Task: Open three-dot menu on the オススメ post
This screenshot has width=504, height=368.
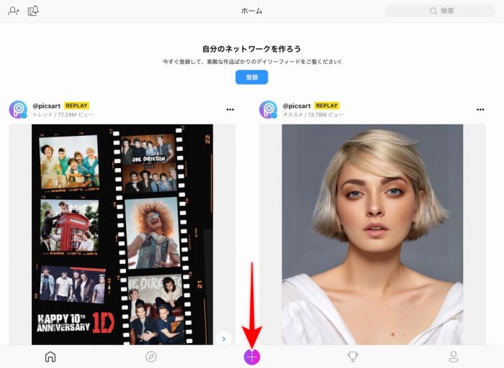Action: (480, 109)
